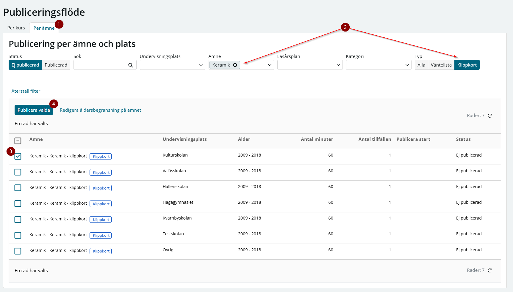Open Redigera åldersbegränsning på ämnet link
Image resolution: width=513 pixels, height=292 pixels.
pos(100,110)
